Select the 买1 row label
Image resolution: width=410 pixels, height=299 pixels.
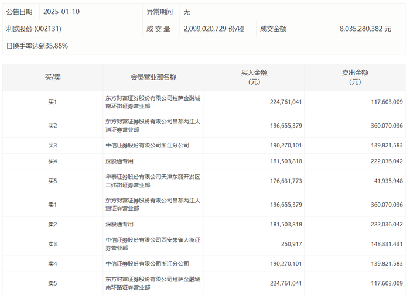click(53, 102)
